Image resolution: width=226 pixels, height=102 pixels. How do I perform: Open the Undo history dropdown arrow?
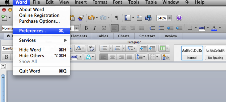tap(97, 18)
